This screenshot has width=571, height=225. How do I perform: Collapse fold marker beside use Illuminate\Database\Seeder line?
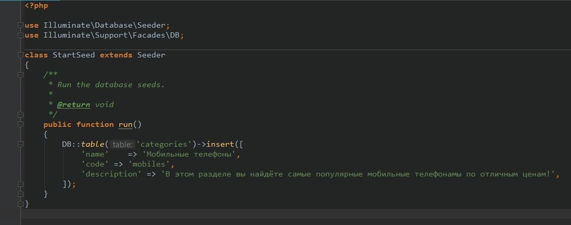(x=20, y=26)
